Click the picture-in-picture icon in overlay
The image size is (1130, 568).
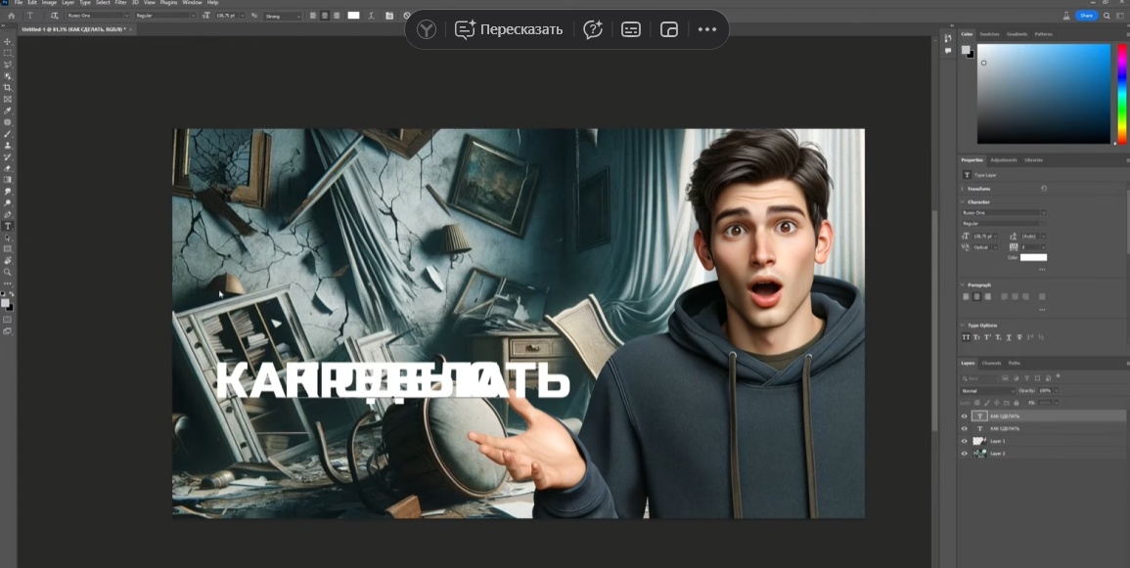point(669,29)
